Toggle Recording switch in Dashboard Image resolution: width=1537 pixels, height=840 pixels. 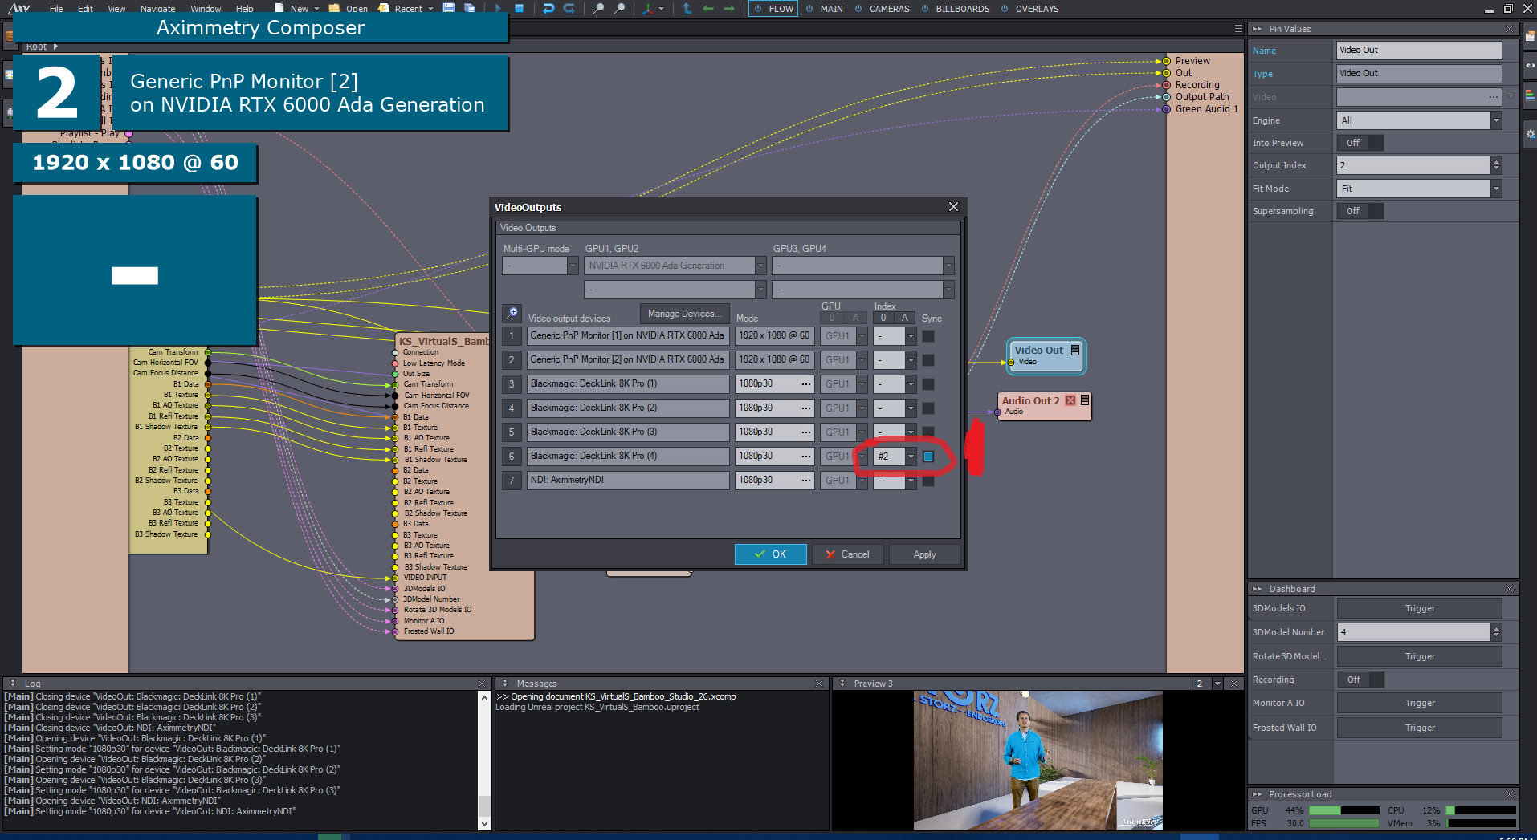[1360, 680]
